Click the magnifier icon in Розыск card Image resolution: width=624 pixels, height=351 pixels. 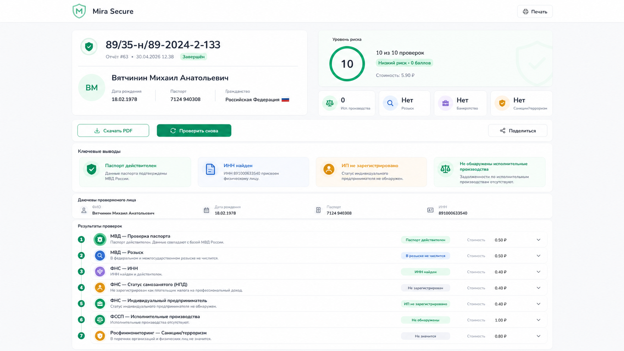390,103
